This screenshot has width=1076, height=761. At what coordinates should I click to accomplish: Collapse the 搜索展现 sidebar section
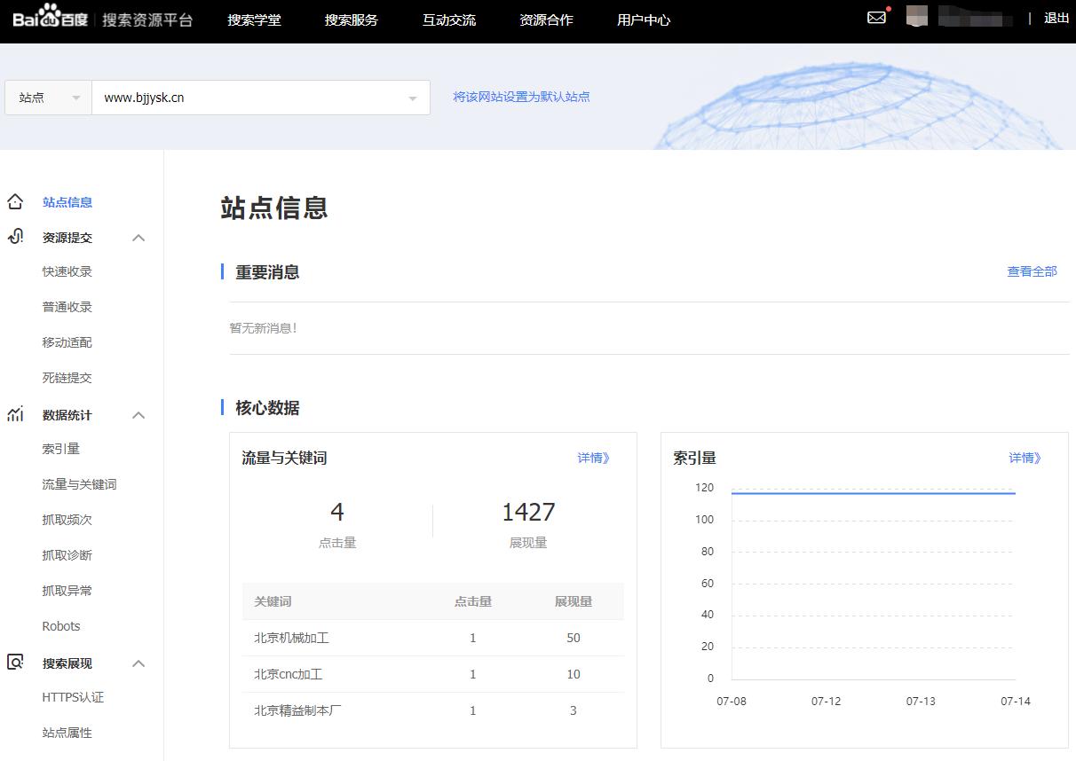pyautogui.click(x=138, y=663)
